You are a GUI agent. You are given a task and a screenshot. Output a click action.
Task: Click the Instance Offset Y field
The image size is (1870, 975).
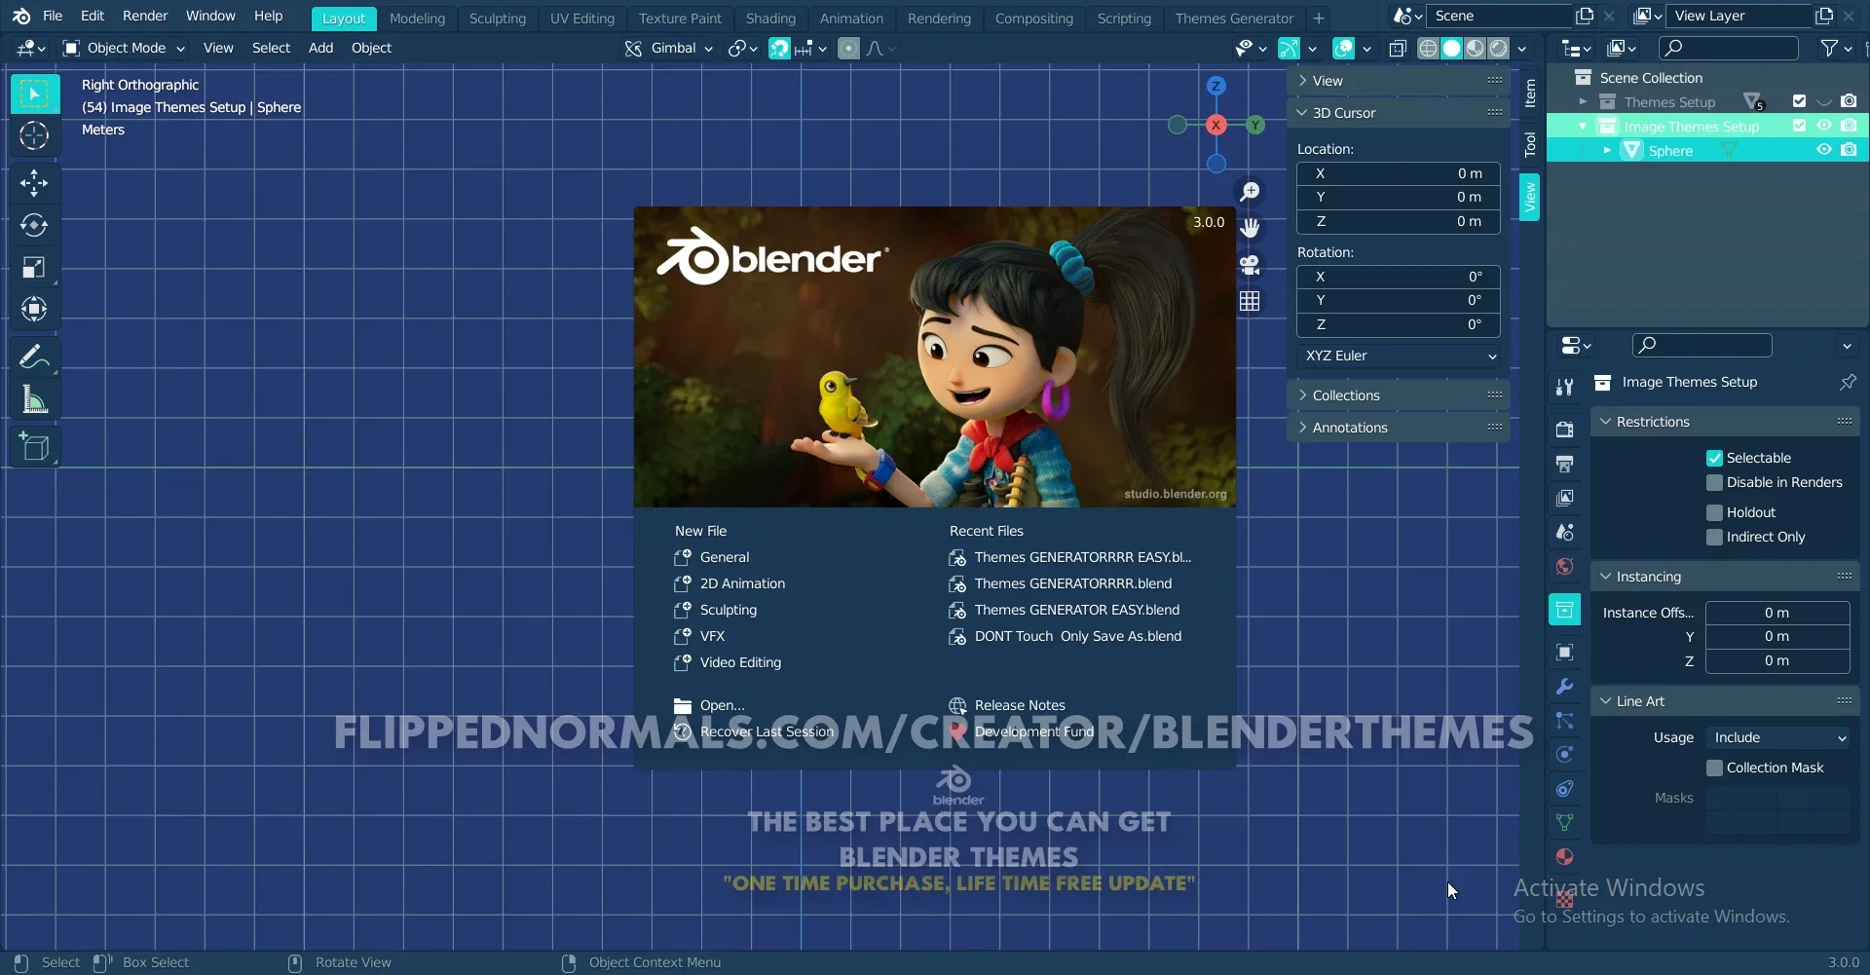1777,636
